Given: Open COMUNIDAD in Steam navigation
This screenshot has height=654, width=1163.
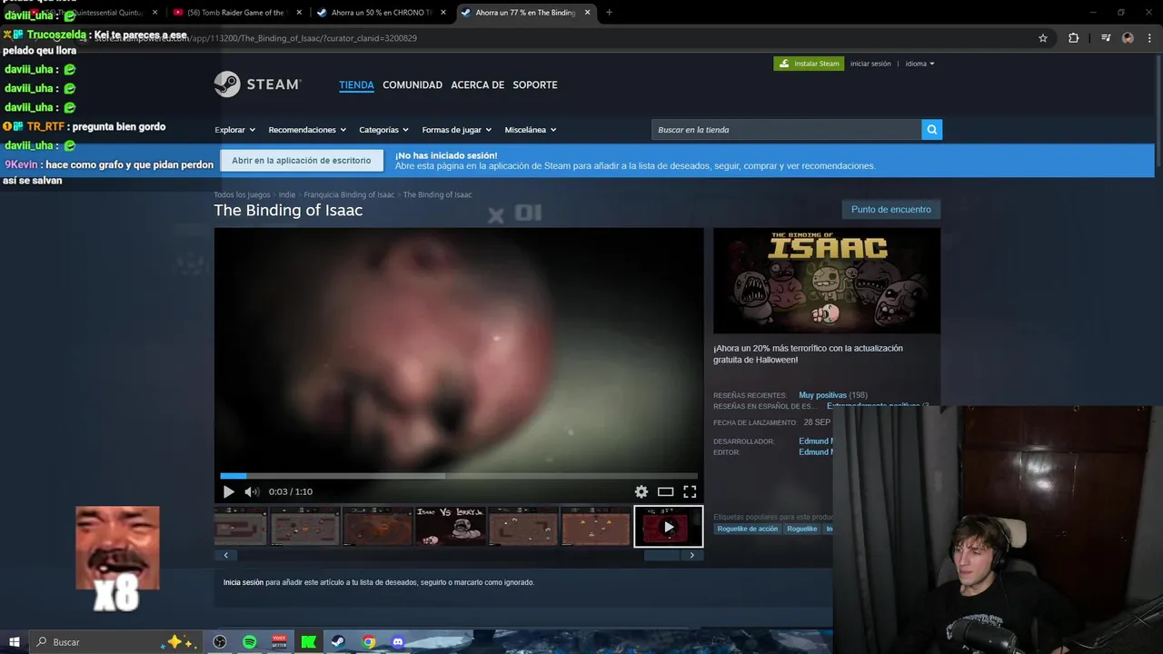Looking at the screenshot, I should (x=413, y=84).
